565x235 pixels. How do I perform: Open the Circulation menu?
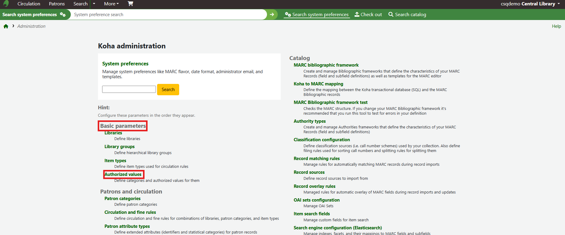29,4
